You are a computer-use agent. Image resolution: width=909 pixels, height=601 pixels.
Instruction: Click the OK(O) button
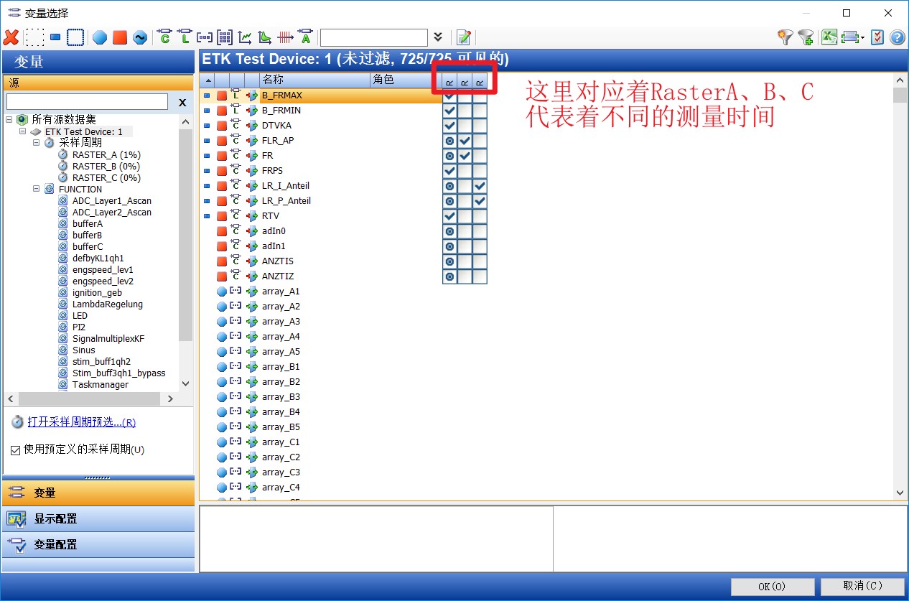(772, 586)
